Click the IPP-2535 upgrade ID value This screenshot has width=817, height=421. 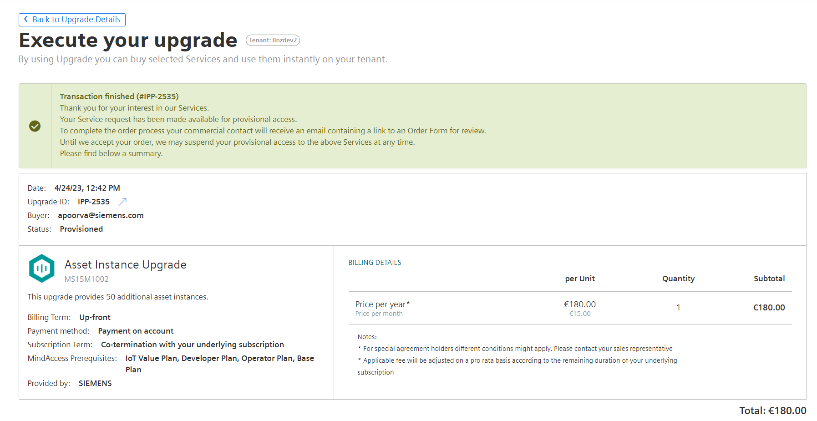tap(94, 202)
